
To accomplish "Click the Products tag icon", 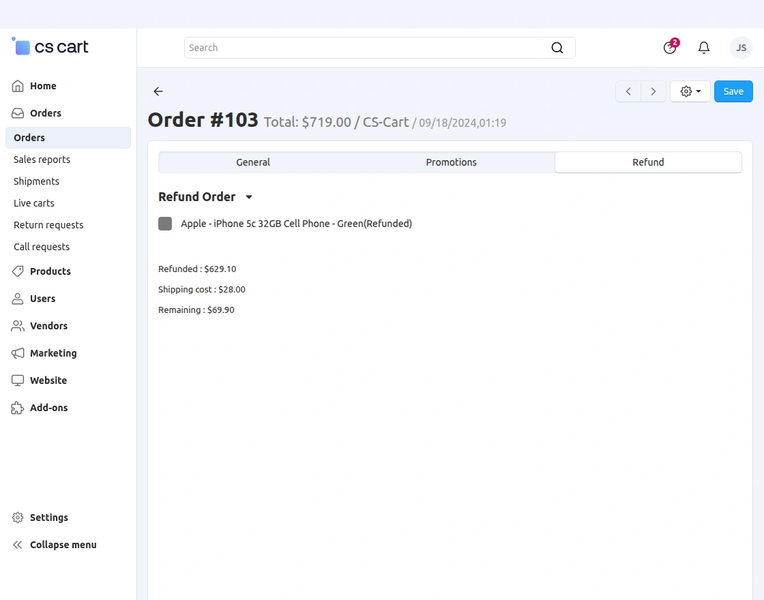I will [x=18, y=271].
